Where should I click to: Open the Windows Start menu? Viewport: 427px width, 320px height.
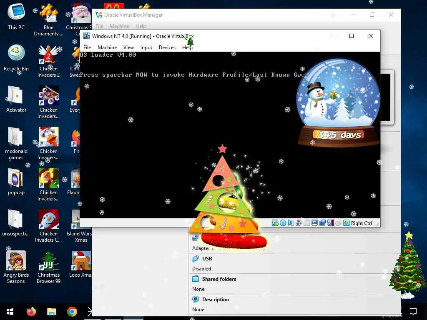click(x=10, y=312)
